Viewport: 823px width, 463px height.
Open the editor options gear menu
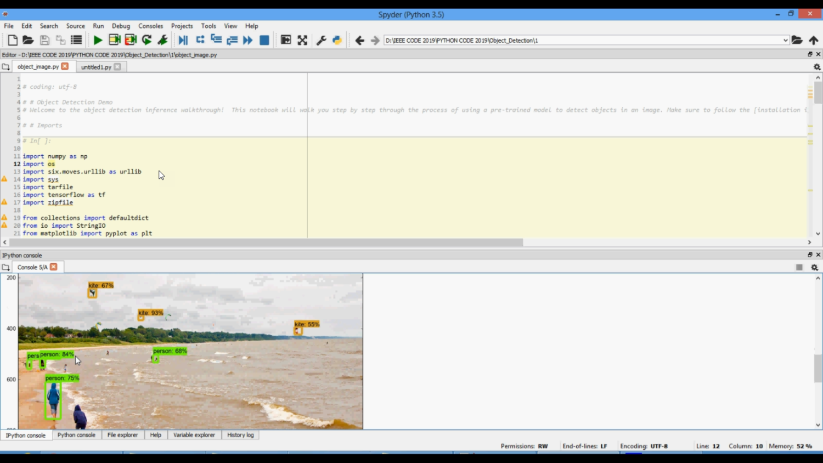pyautogui.click(x=816, y=67)
